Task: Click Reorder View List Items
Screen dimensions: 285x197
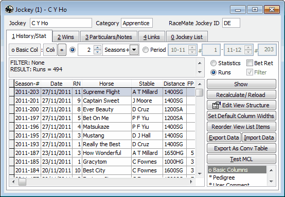Action: click(x=241, y=127)
